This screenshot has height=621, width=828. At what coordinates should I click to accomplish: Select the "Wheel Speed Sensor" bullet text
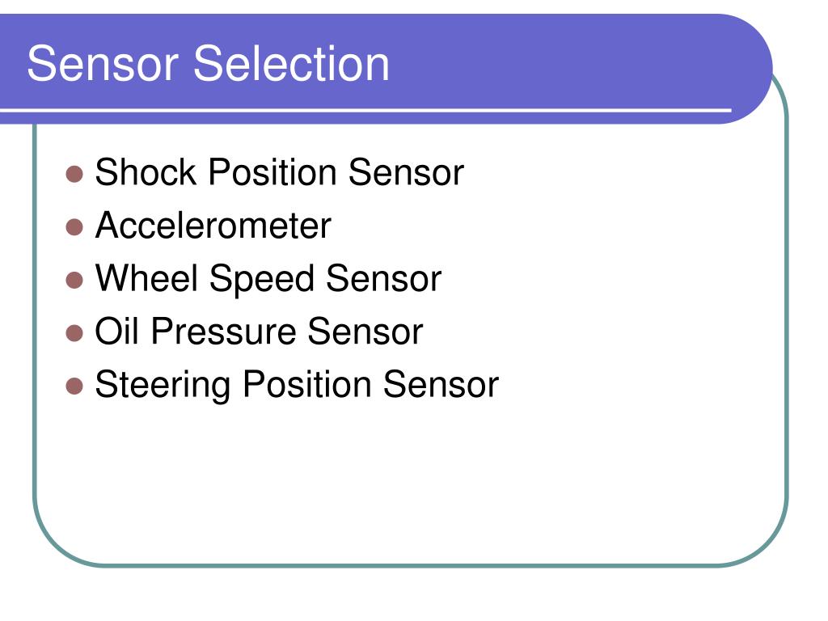[268, 279]
